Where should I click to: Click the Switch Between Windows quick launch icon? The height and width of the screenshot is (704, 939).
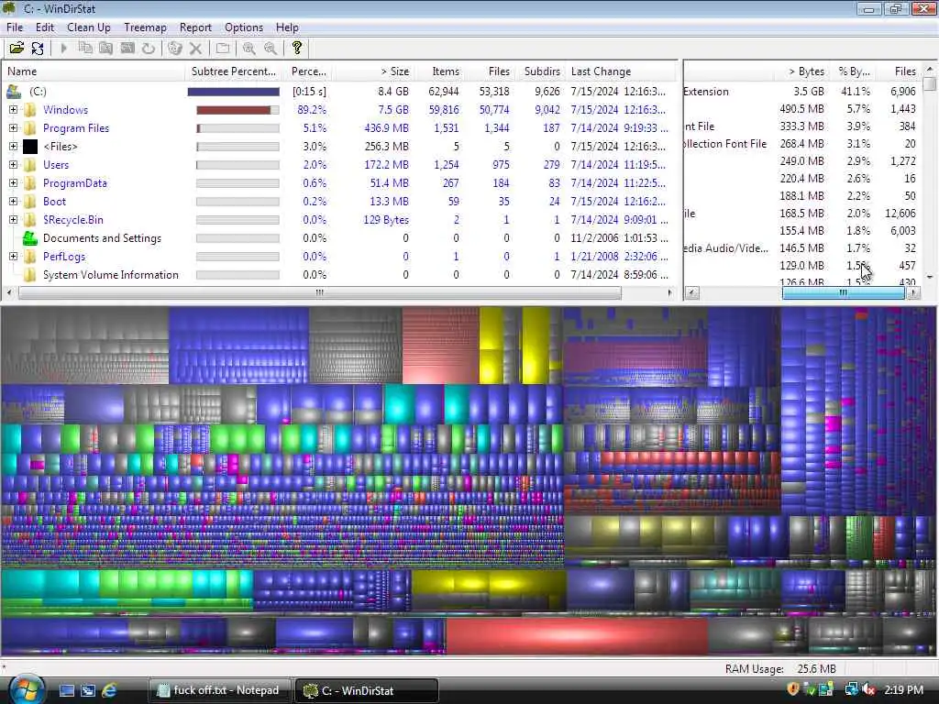click(x=88, y=690)
